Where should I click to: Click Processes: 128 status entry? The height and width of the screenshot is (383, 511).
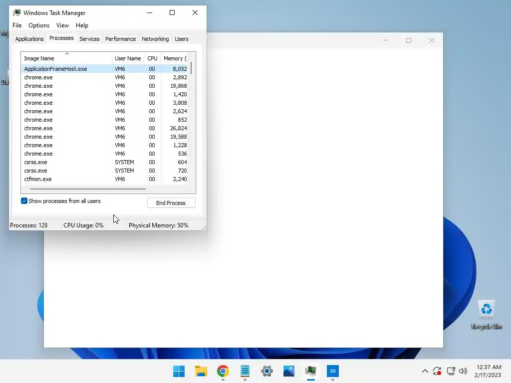coord(28,225)
